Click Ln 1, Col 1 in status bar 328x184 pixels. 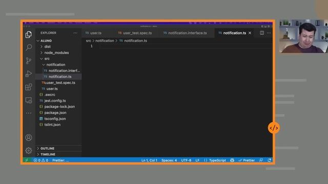click(x=149, y=160)
